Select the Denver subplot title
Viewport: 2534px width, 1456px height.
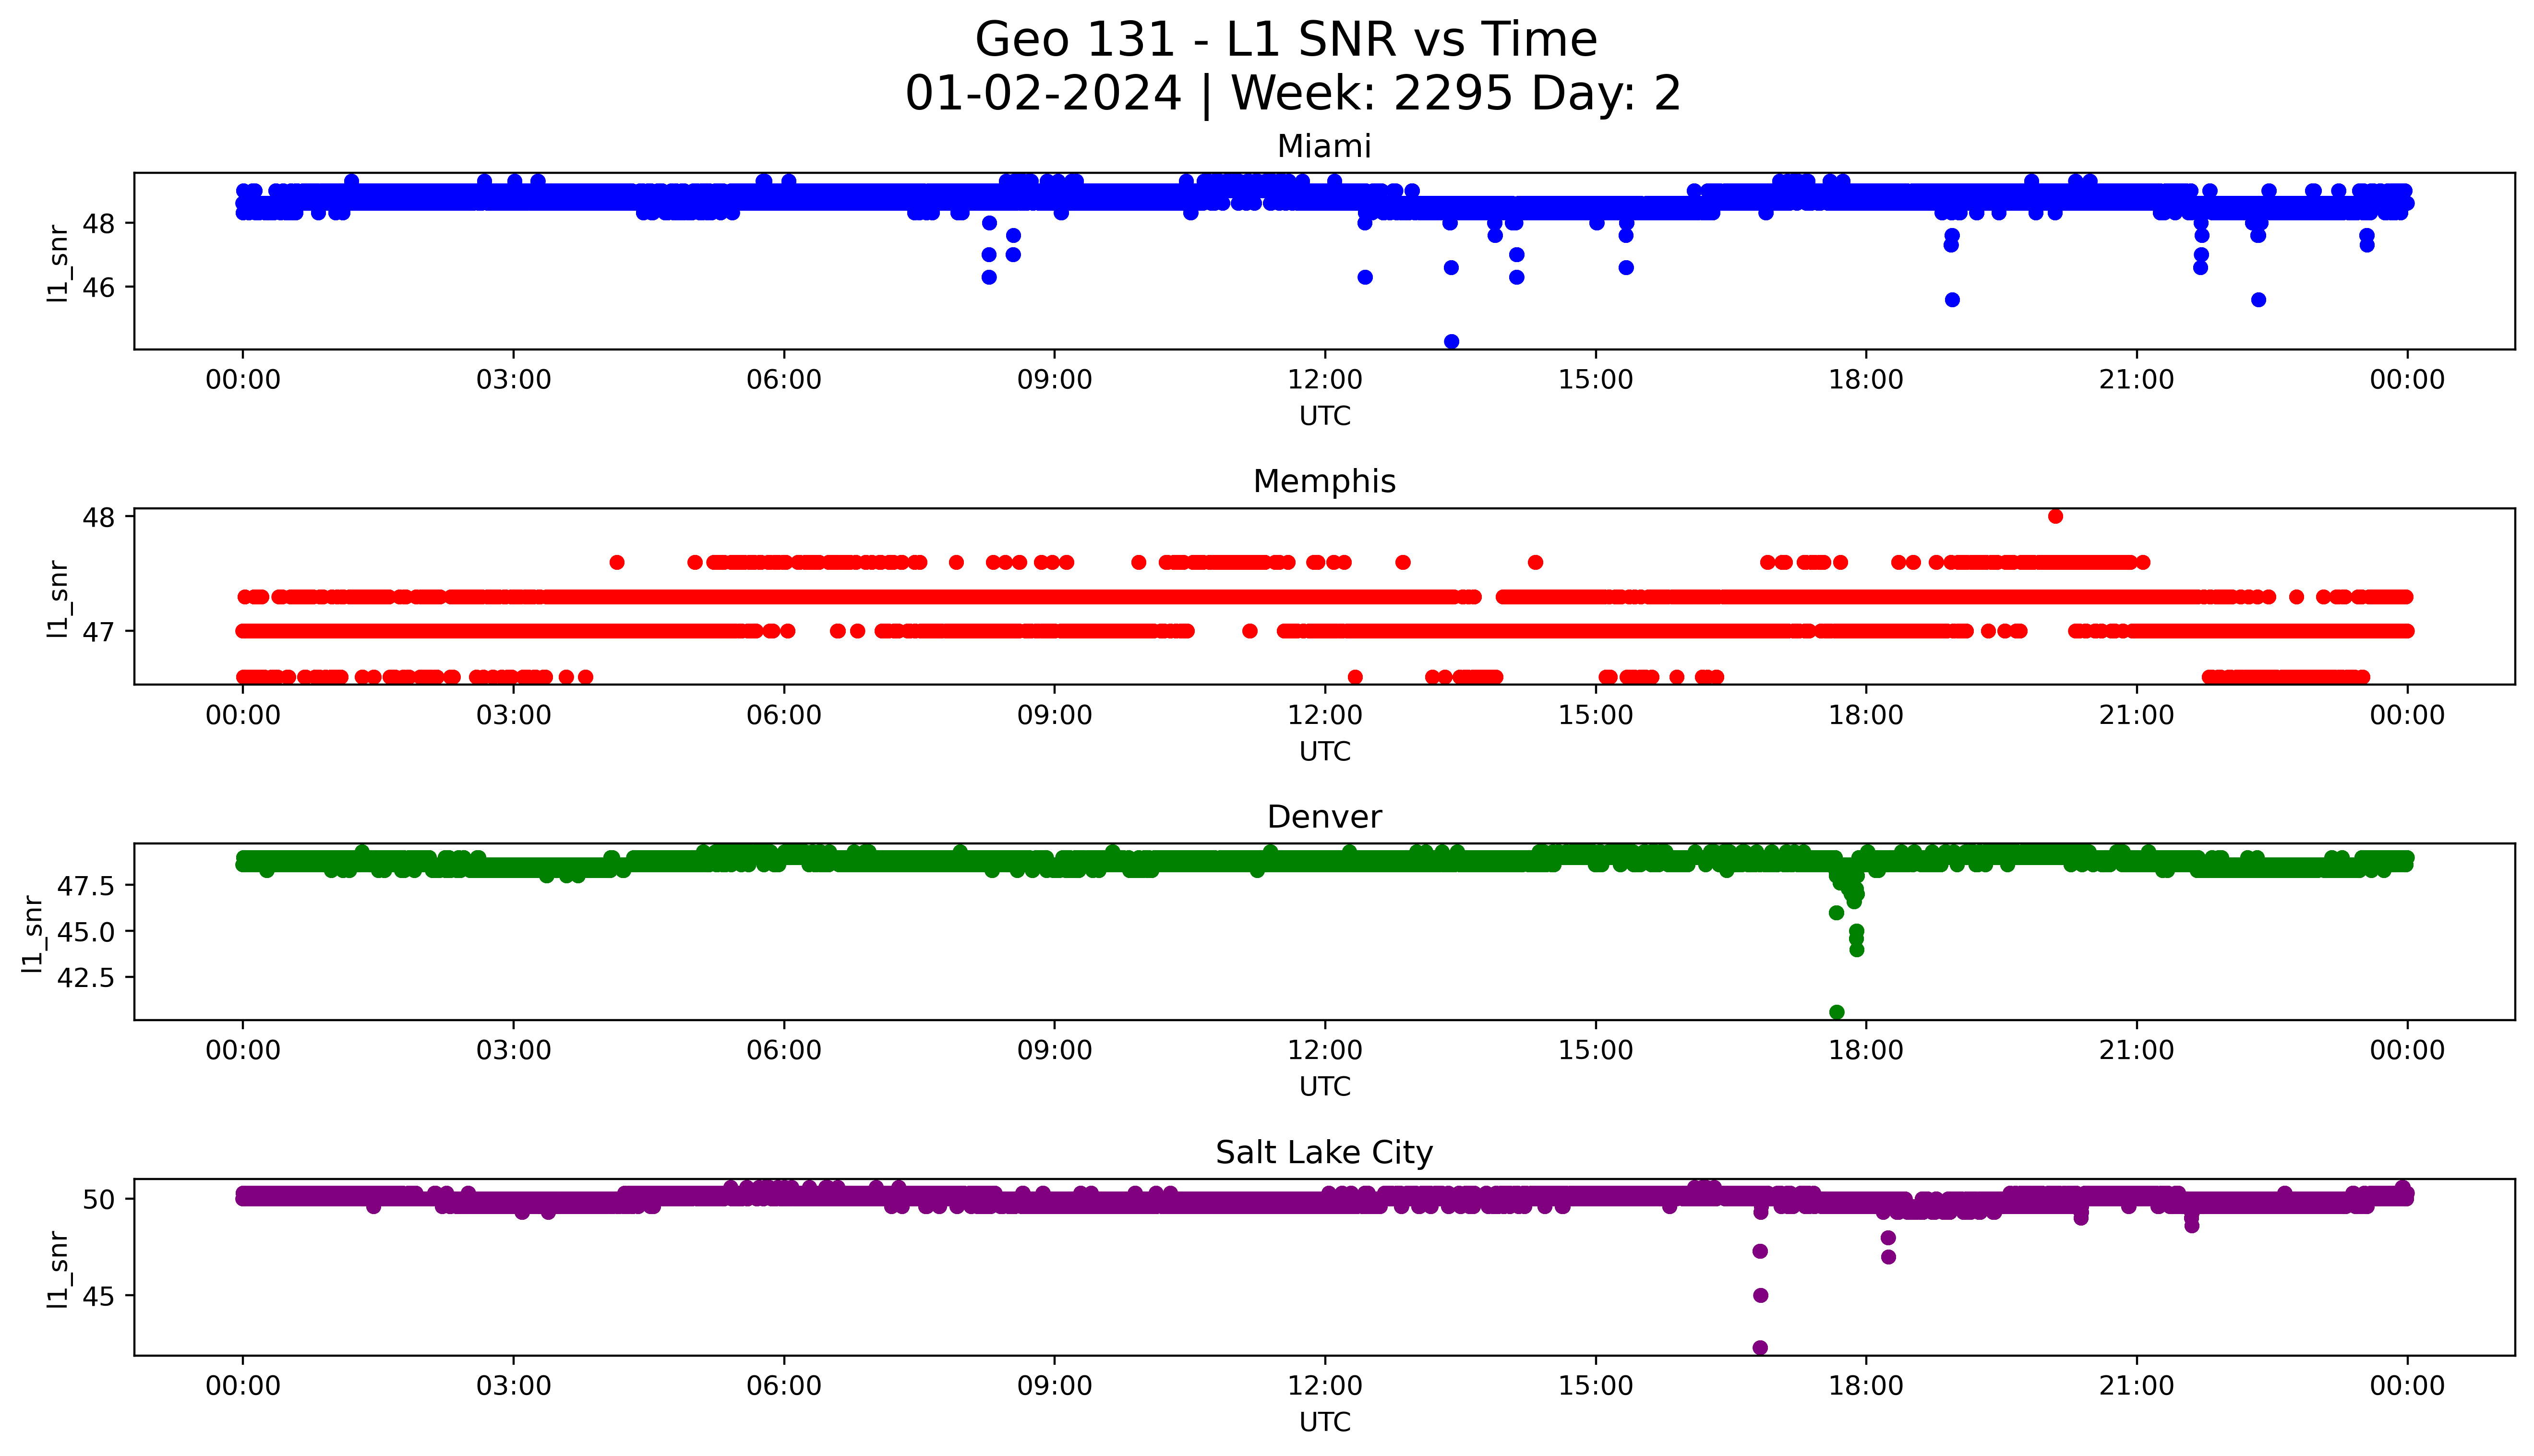1323,817
